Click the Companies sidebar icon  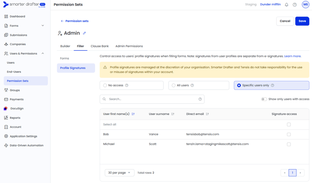click(x=6, y=44)
